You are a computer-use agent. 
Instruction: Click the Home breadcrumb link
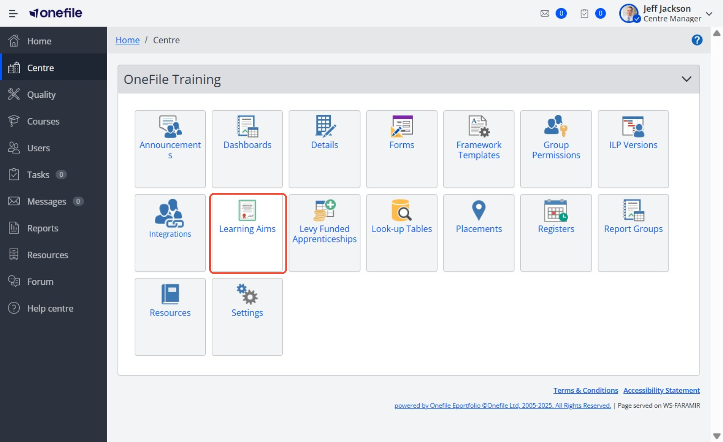point(128,40)
